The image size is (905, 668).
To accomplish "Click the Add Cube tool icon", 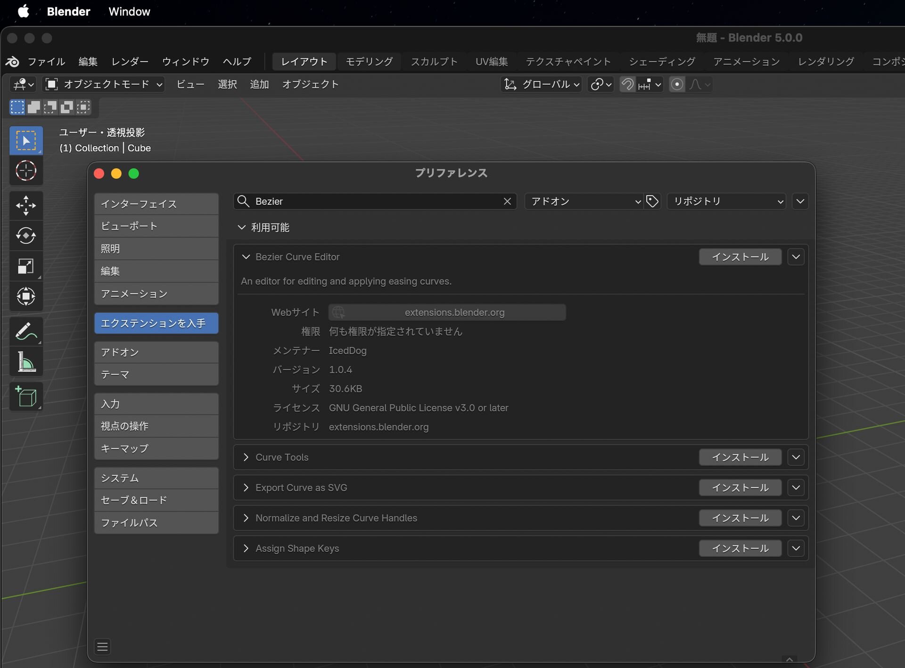I will coord(26,397).
